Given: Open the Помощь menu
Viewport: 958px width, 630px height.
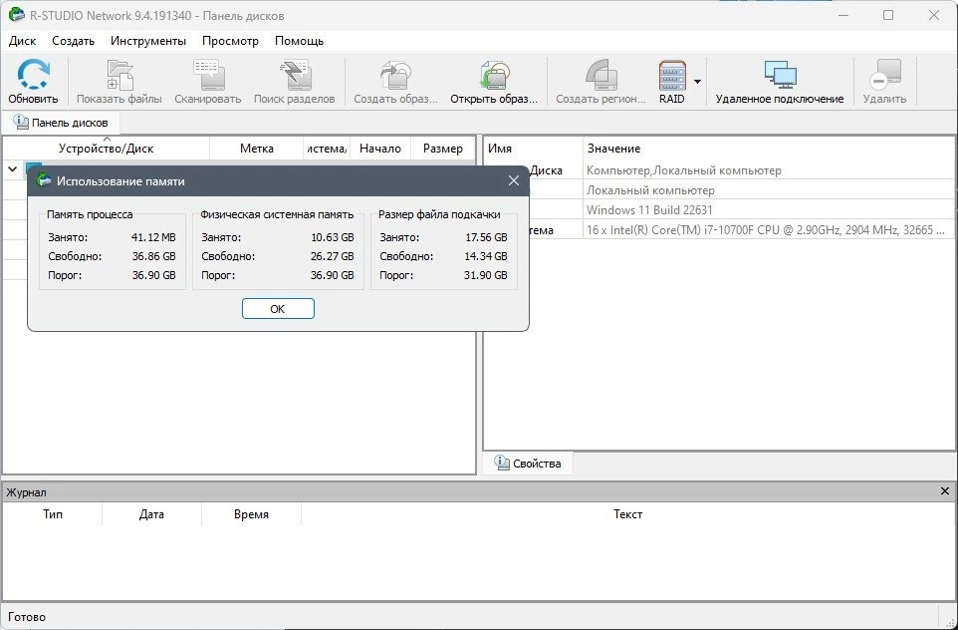Looking at the screenshot, I should [300, 41].
